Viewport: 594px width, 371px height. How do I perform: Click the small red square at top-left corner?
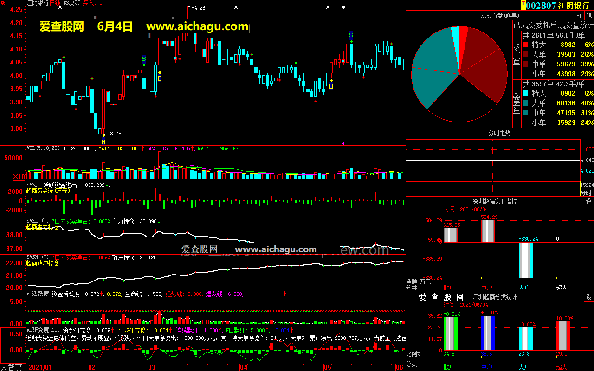(3, 3)
